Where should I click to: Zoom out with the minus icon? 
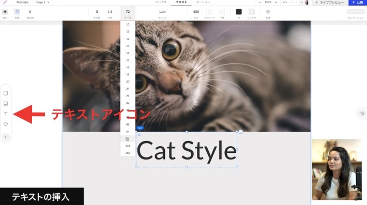point(260,3)
